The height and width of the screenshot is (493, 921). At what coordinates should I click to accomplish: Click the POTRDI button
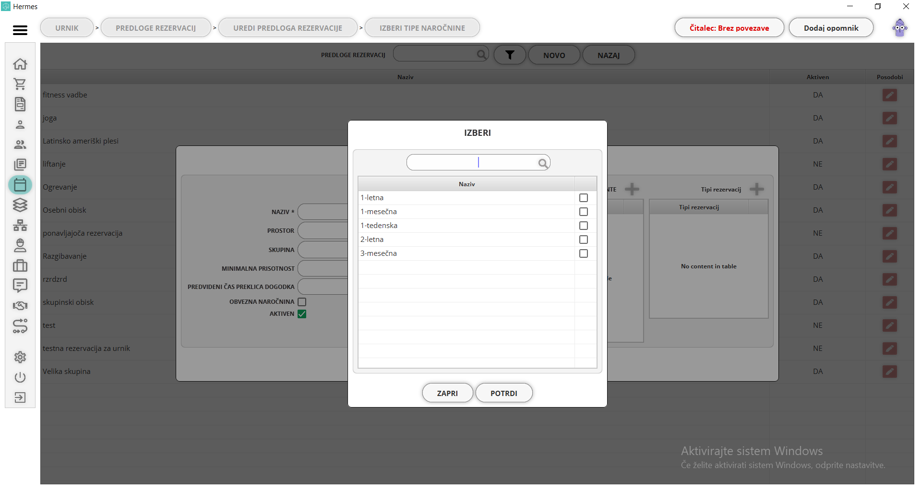pos(504,393)
